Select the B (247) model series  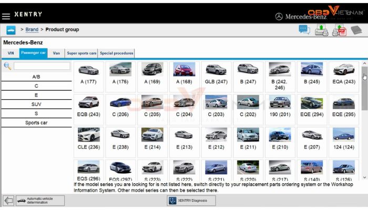click(x=248, y=77)
